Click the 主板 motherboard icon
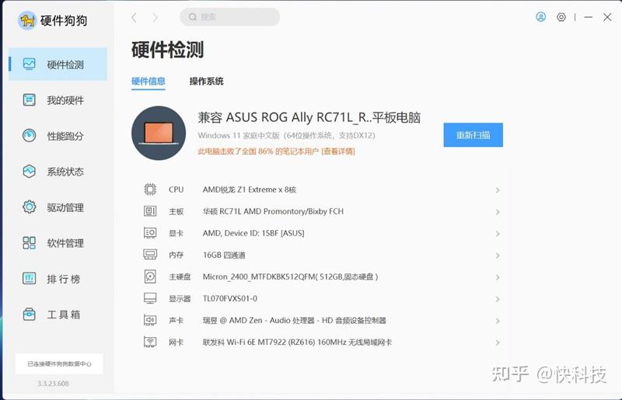Viewport: 622px width, 400px height. tap(150, 211)
